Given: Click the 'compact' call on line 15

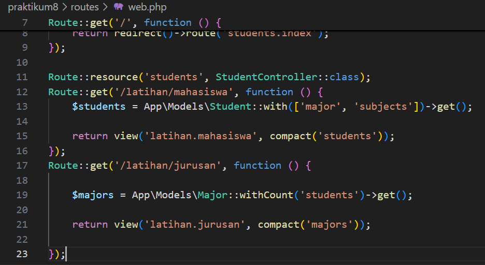Looking at the screenshot, I should click(291, 136).
